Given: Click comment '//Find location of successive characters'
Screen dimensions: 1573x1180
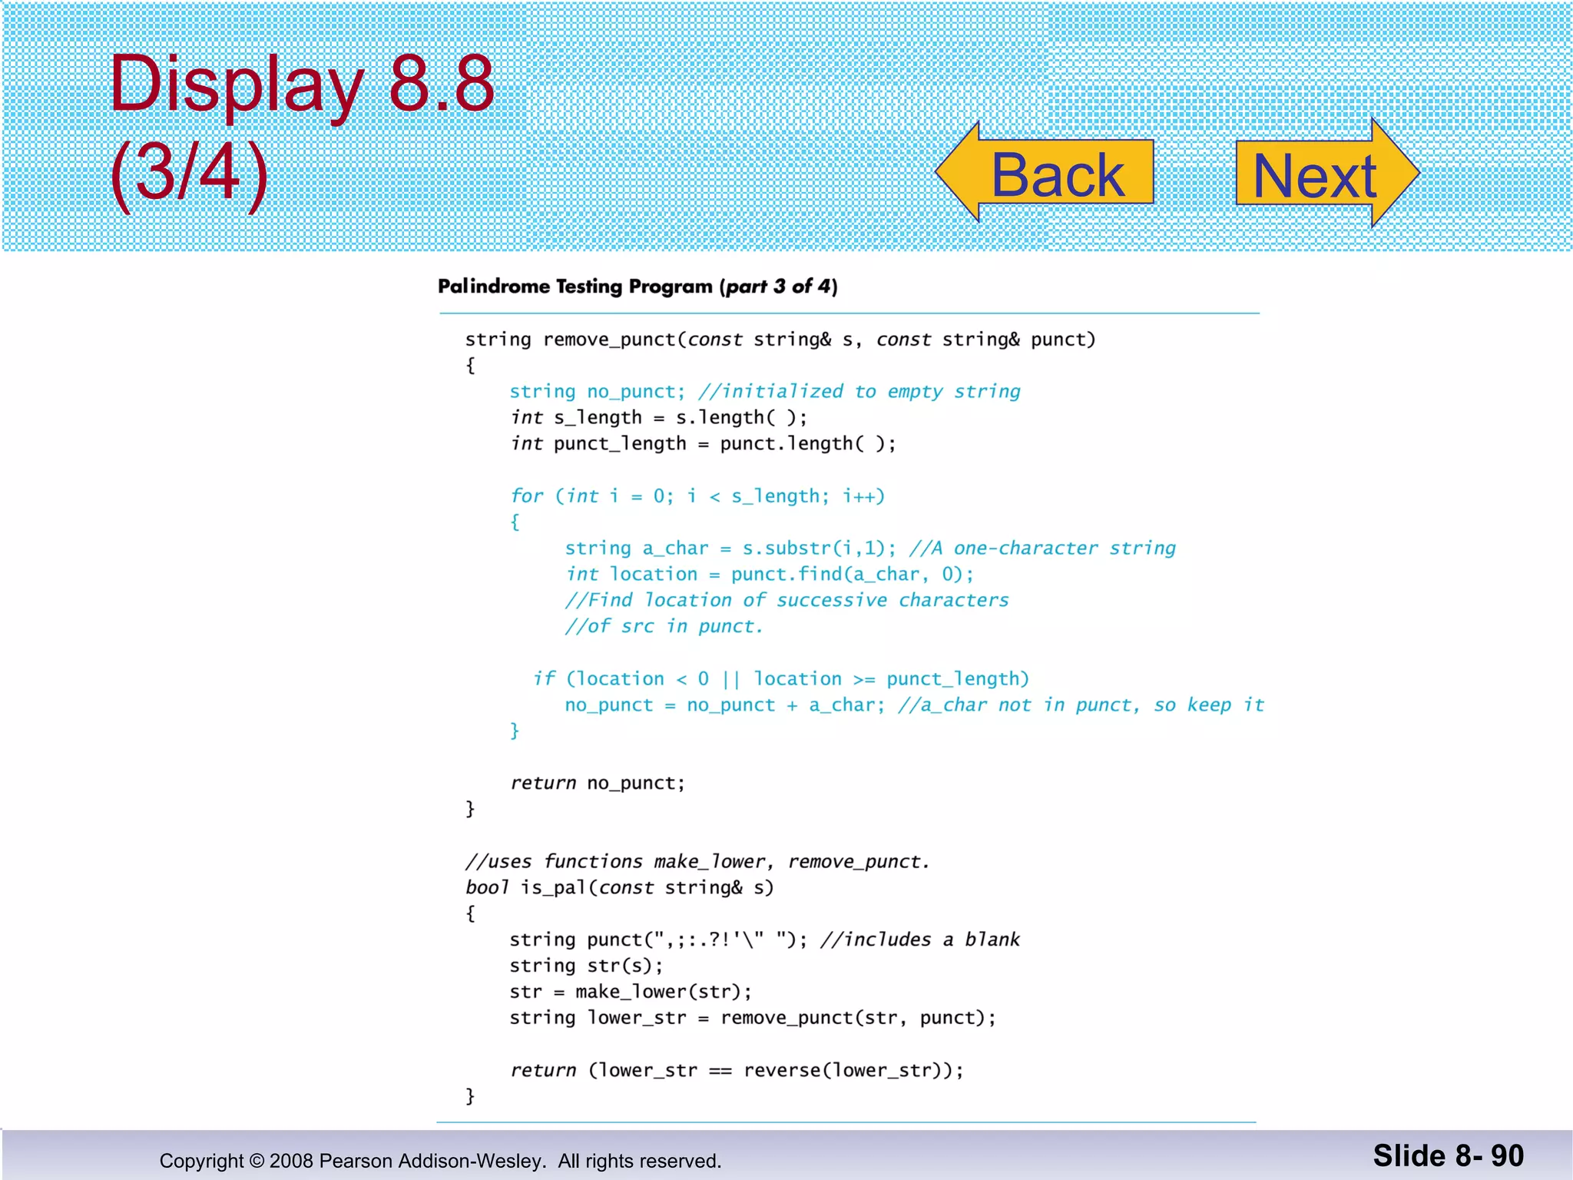Looking at the screenshot, I should (786, 601).
